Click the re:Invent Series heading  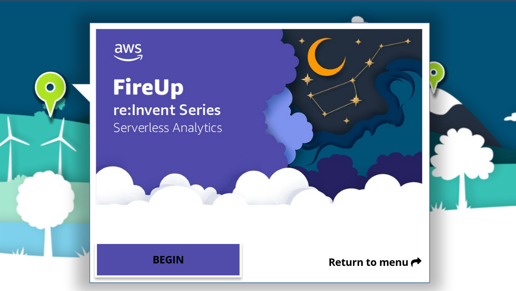coord(167,110)
